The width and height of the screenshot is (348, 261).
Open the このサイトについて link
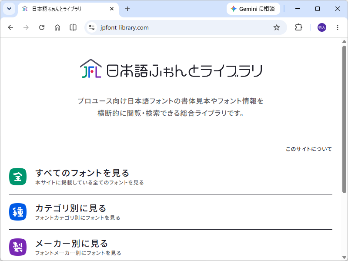[309, 149]
